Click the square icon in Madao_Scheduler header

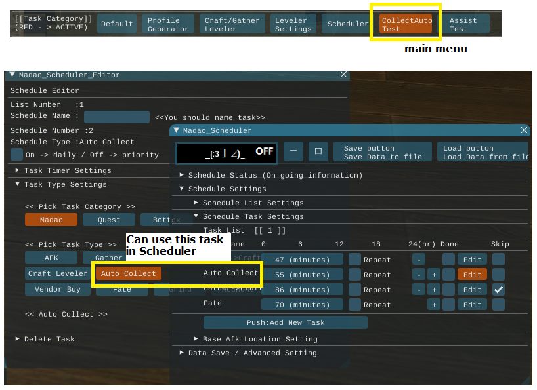[x=318, y=151]
